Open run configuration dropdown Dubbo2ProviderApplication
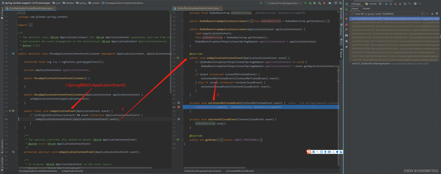Viewport: 441px width, 174px height. point(284,3)
